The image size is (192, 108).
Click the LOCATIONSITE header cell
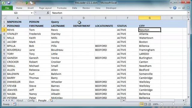[x=106, y=26]
